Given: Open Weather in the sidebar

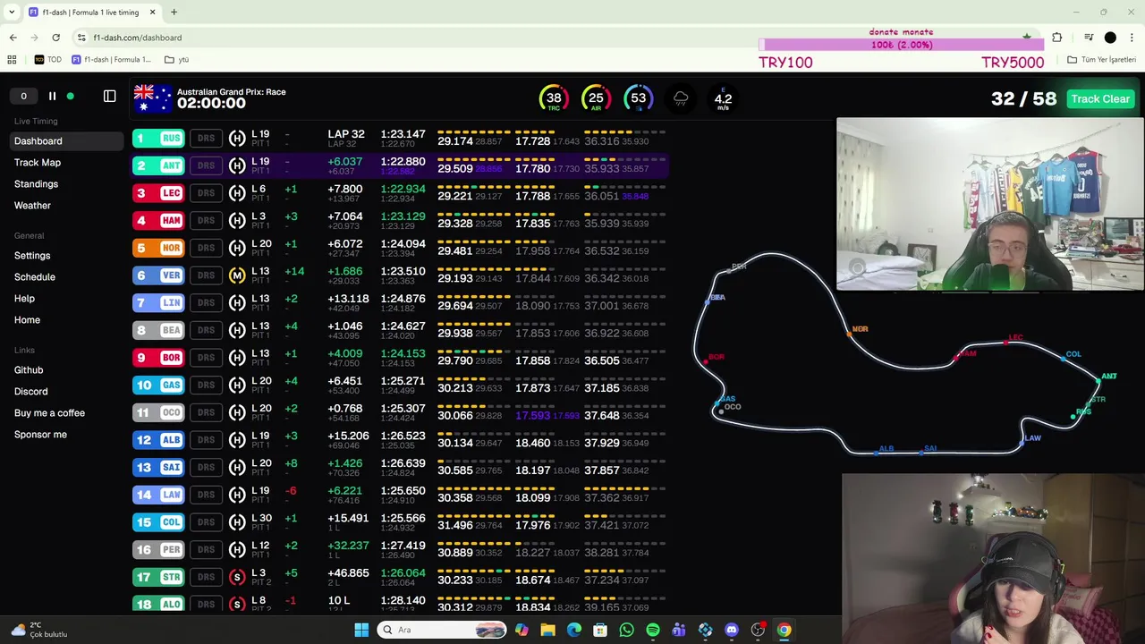Looking at the screenshot, I should [x=32, y=205].
